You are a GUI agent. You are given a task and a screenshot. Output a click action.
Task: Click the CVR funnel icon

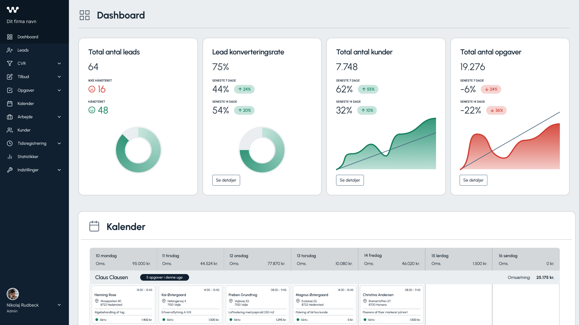(10, 64)
